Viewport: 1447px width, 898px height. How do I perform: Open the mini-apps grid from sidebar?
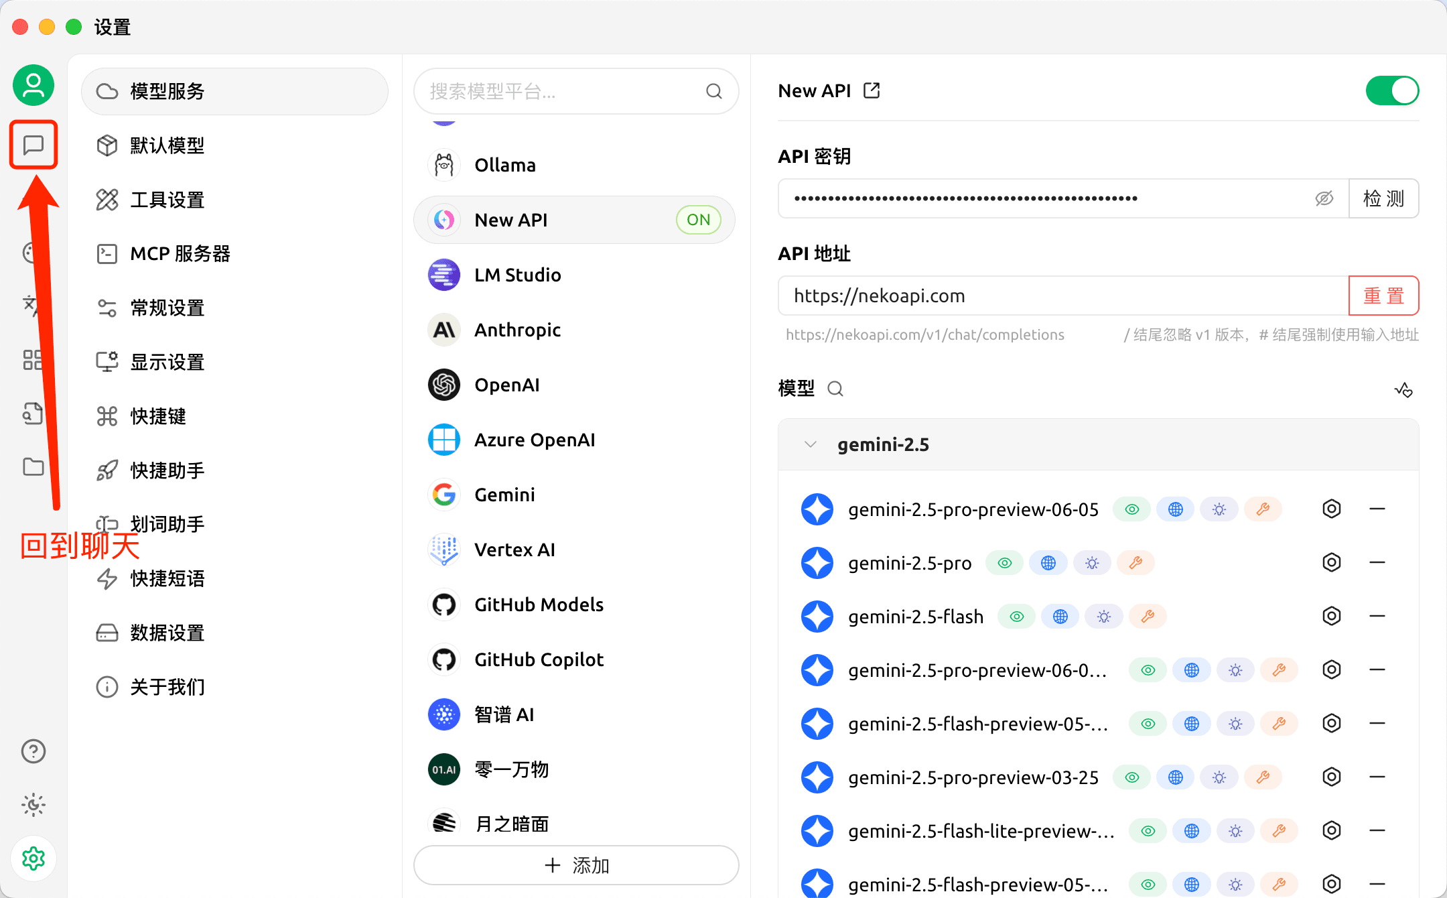click(33, 360)
